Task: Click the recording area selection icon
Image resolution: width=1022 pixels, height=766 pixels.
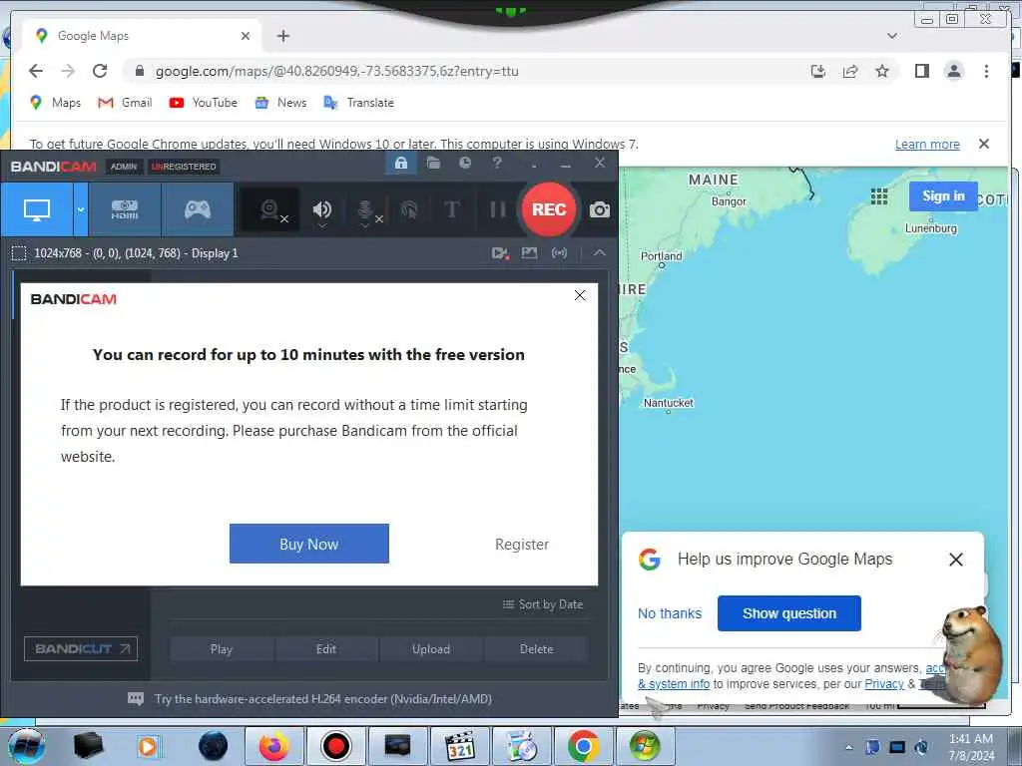Action: tap(19, 253)
